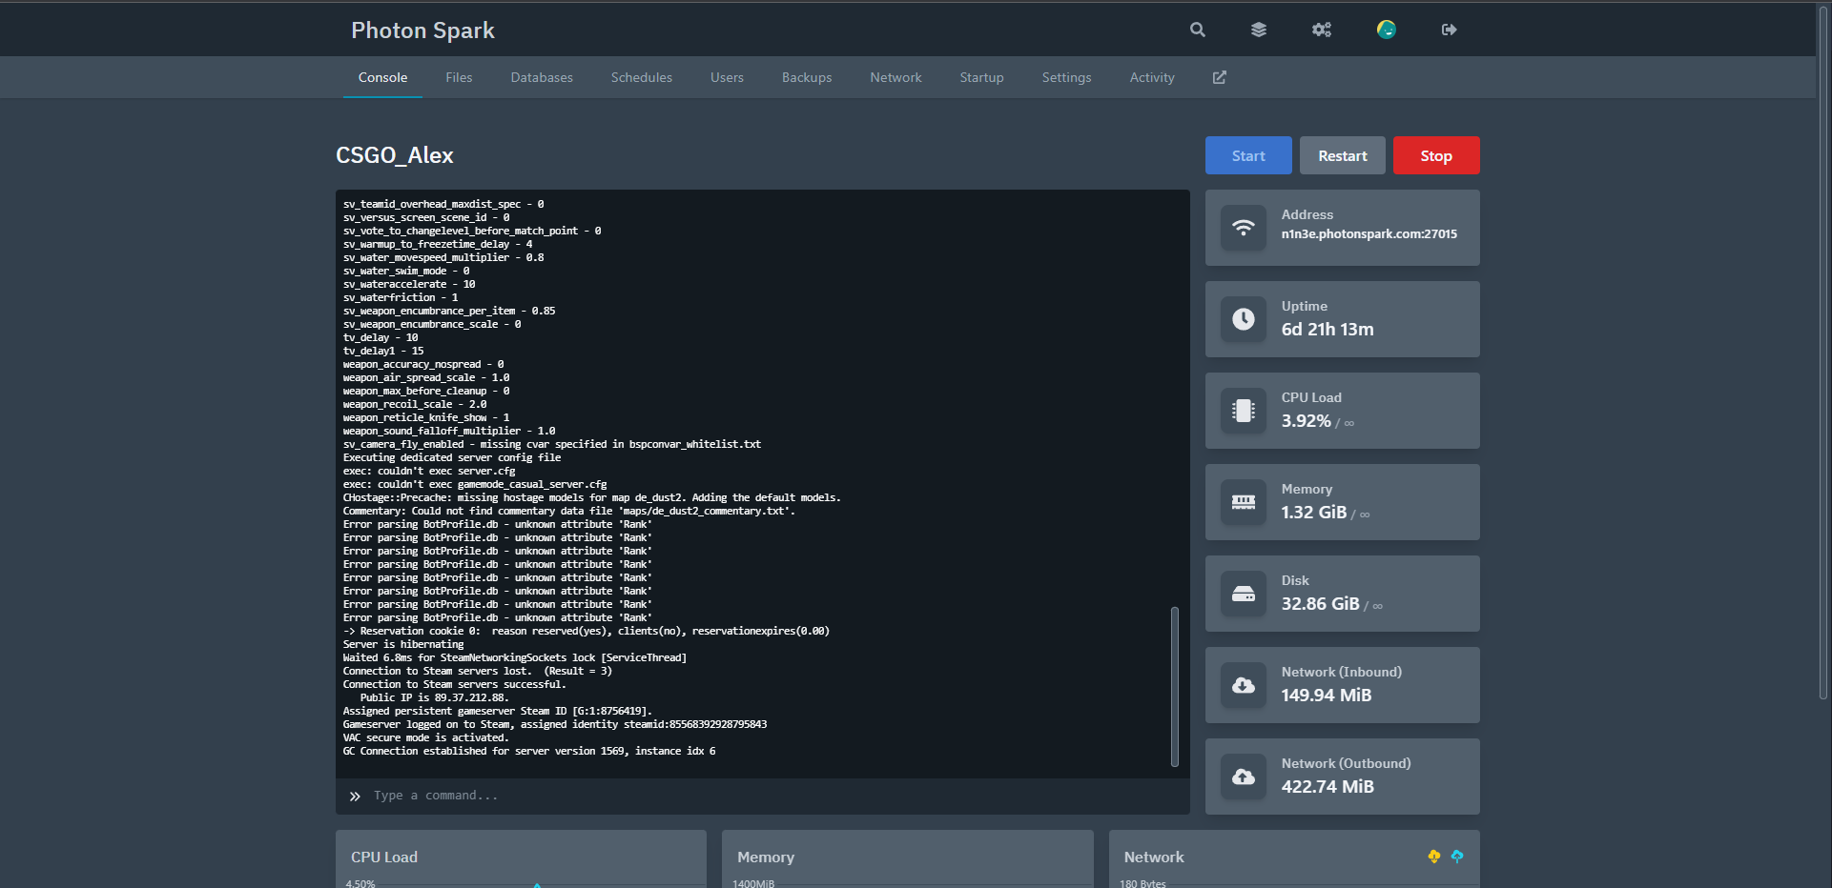Screen dimensions: 1832x888
Task: Click the Restart server button
Action: coord(1343,155)
